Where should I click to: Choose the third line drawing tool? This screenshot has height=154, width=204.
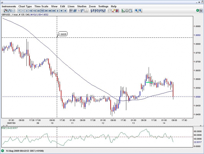point(100,11)
